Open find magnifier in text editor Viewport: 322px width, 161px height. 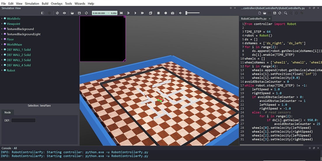(286, 13)
